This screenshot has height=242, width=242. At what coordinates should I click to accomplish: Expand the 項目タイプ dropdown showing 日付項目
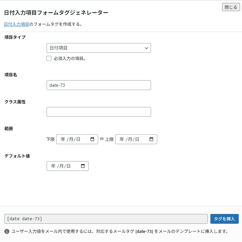coord(98,48)
